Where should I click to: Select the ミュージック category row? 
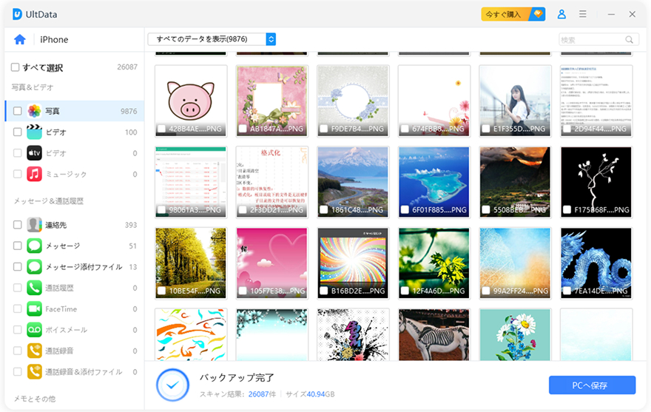(x=75, y=174)
